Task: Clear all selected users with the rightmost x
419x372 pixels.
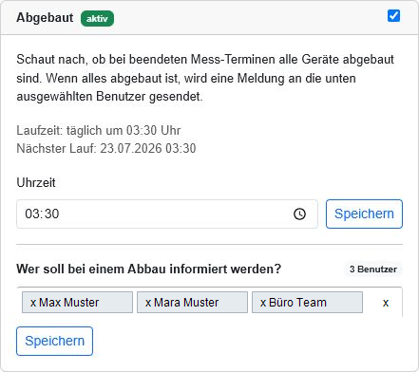Action: click(x=386, y=303)
